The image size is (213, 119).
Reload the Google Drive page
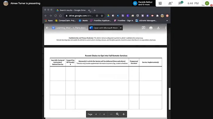coord(55,16)
